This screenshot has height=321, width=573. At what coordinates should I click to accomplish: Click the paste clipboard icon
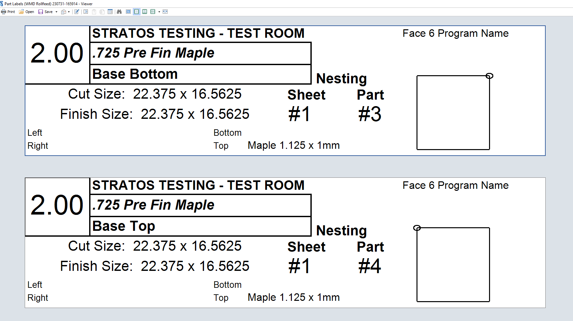(94, 12)
